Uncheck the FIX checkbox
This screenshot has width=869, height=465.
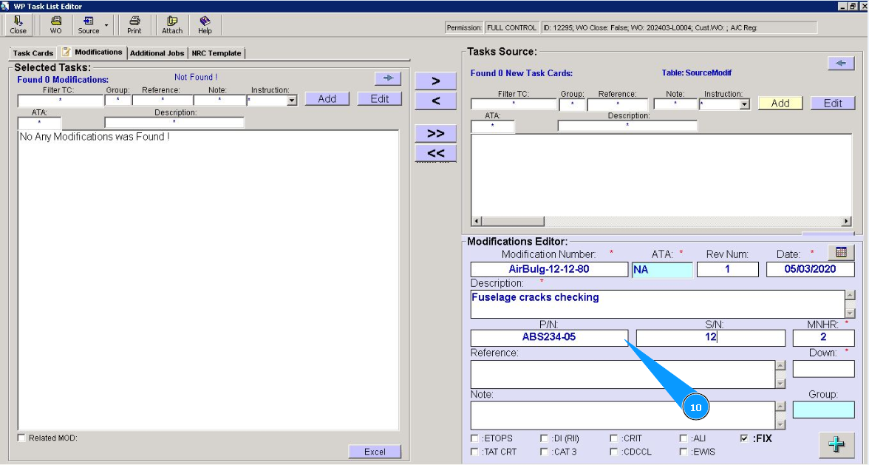744,438
